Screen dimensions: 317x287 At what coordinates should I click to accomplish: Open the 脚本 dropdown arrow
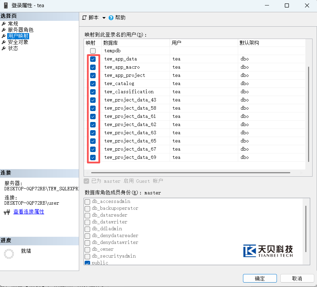point(104,18)
